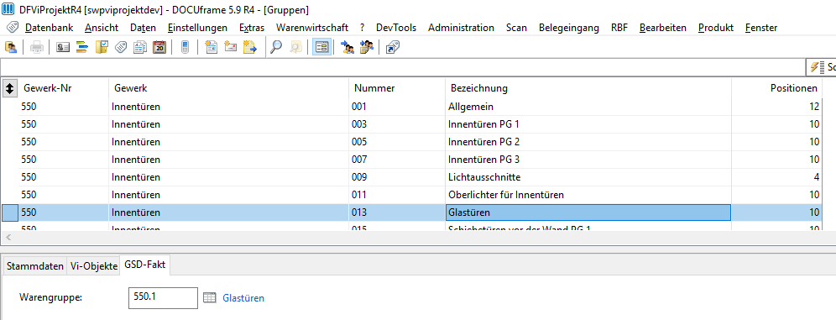Open the Administration menu

(x=461, y=28)
